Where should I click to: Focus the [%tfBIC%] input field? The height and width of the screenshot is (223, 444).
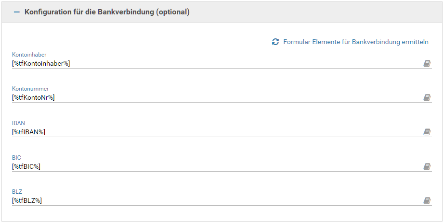click(x=212, y=166)
